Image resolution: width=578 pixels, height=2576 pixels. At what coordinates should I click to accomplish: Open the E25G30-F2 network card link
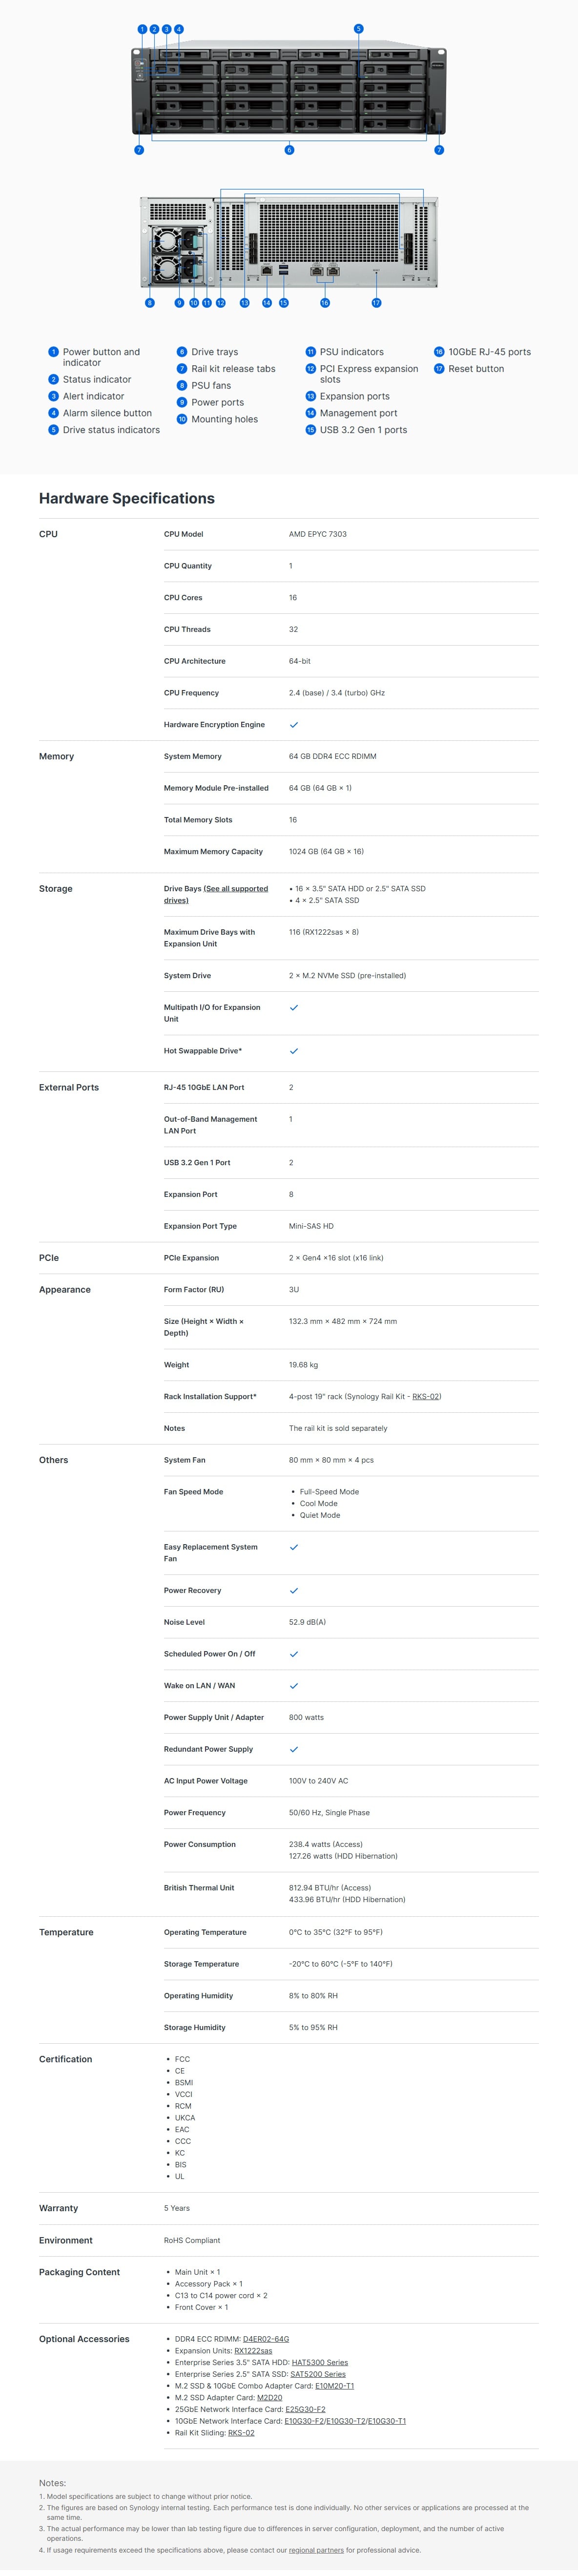click(306, 2410)
